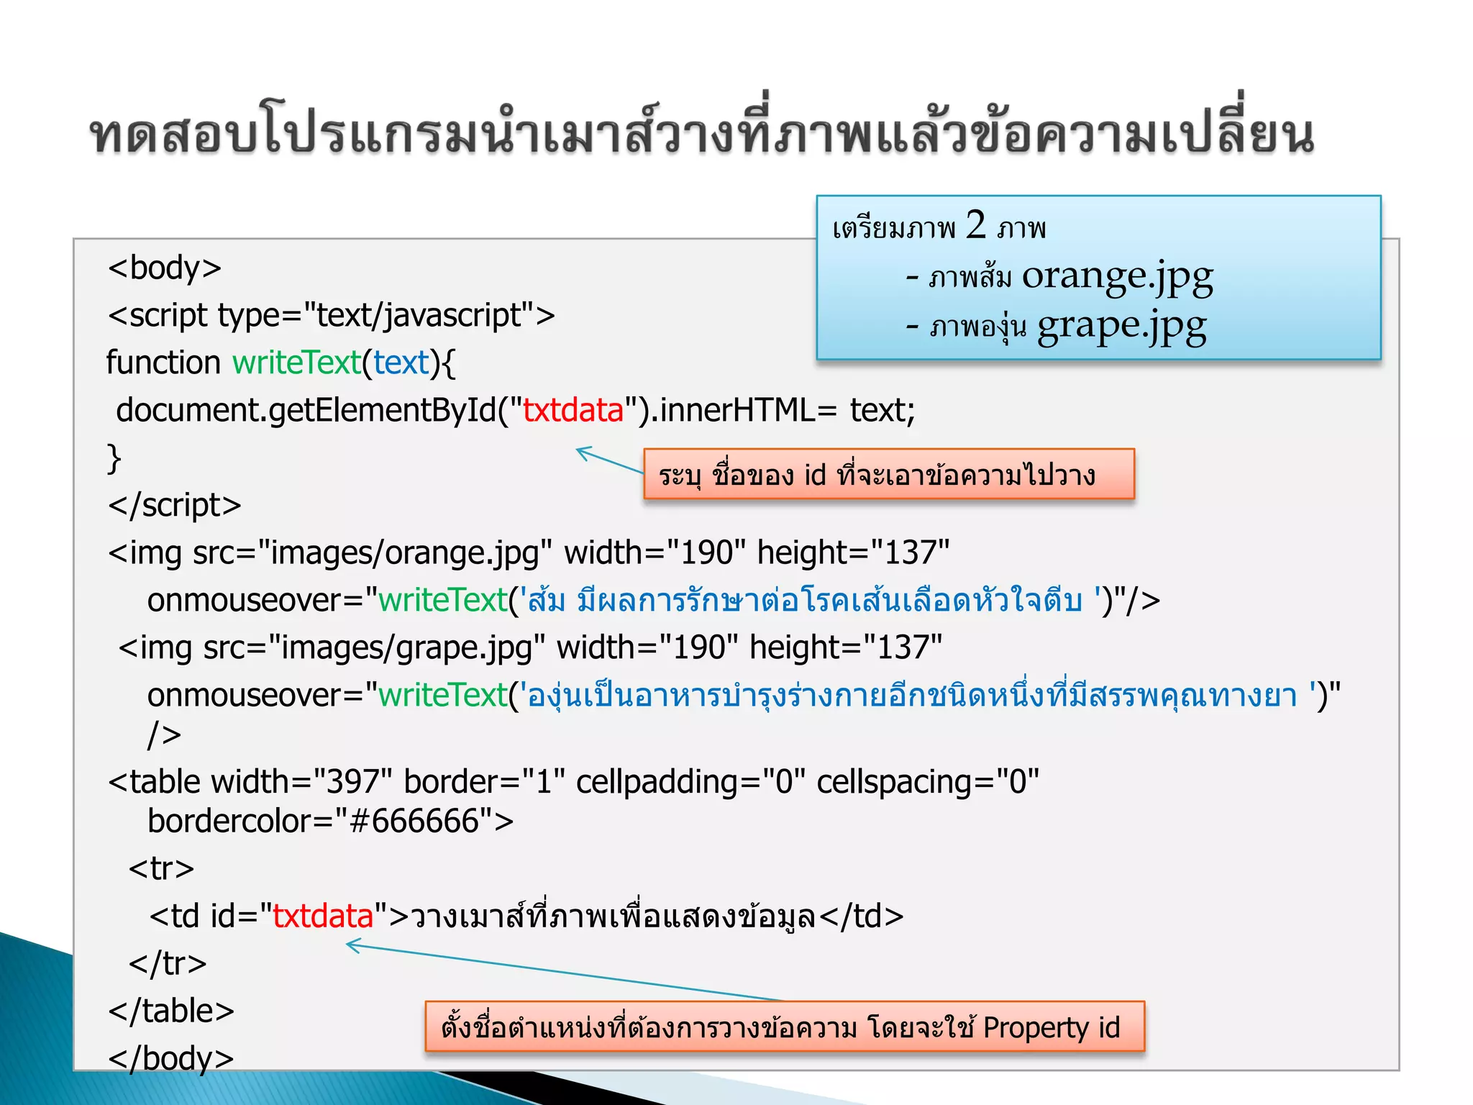
Task: Click the images/grape.jpg img tag line
Action: coord(530,647)
